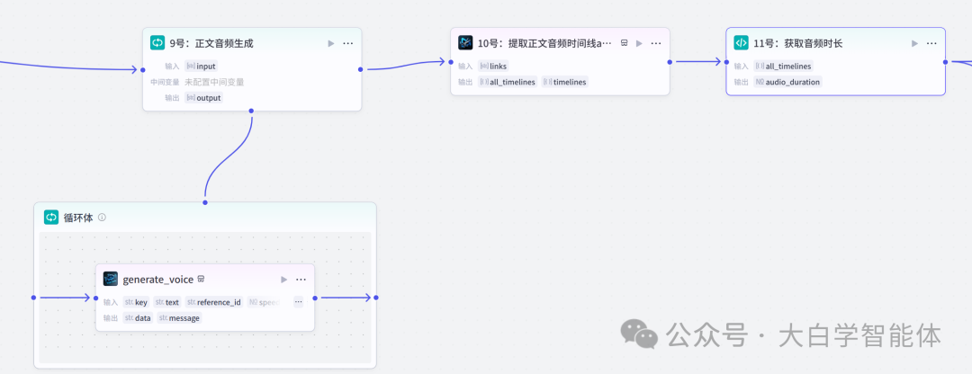Click the input port of node 9号
The image size is (972, 374).
(x=142, y=69)
